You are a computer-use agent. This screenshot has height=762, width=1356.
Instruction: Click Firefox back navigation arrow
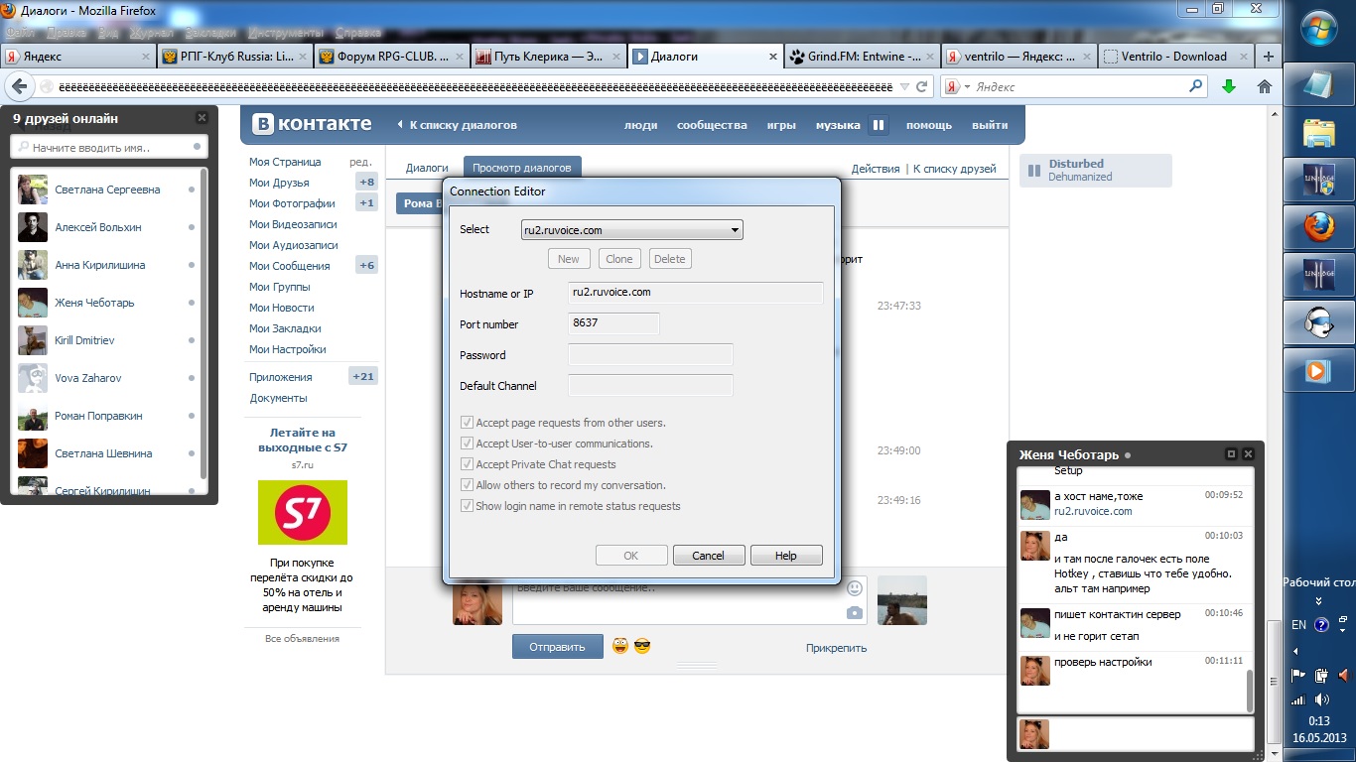pyautogui.click(x=21, y=86)
